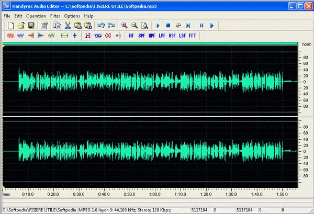Viewport: 314px width, 214px height.
Task: Click the green overview bar above the waveform
Action: (149, 43)
